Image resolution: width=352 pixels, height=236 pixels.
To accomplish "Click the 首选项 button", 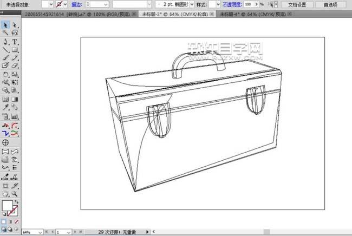I will coord(330,4).
